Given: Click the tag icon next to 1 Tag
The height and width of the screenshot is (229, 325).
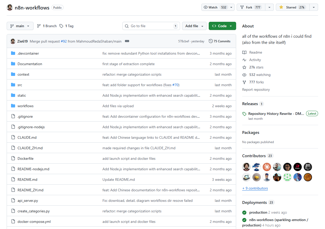Looking at the screenshot, I should click(x=61, y=26).
